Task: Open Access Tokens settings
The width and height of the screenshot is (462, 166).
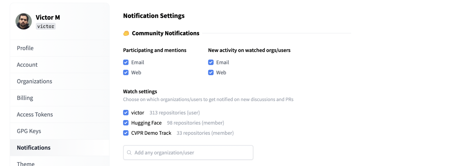Action: pyautogui.click(x=35, y=114)
